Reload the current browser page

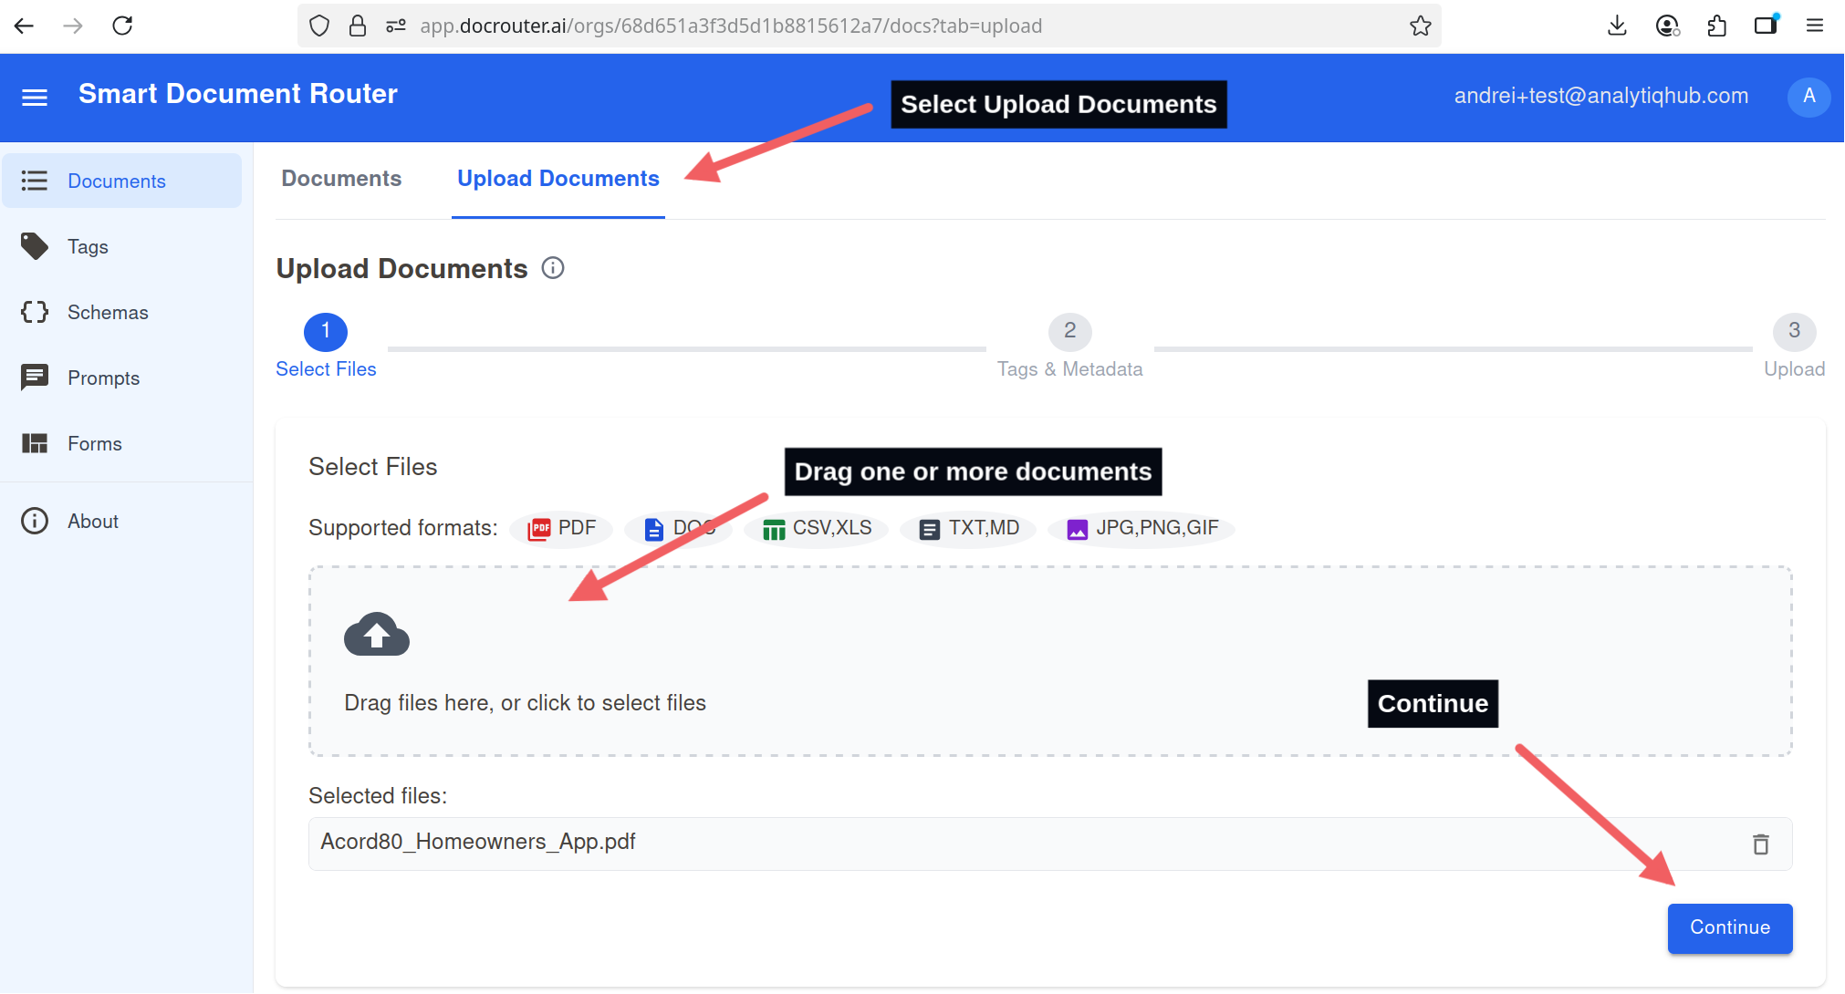point(122,26)
